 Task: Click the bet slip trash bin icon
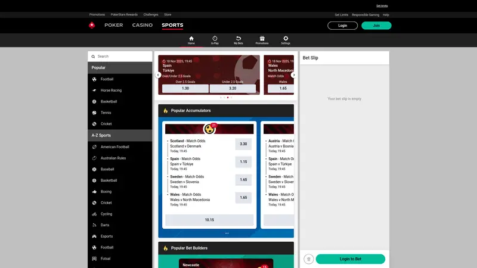coord(308,259)
